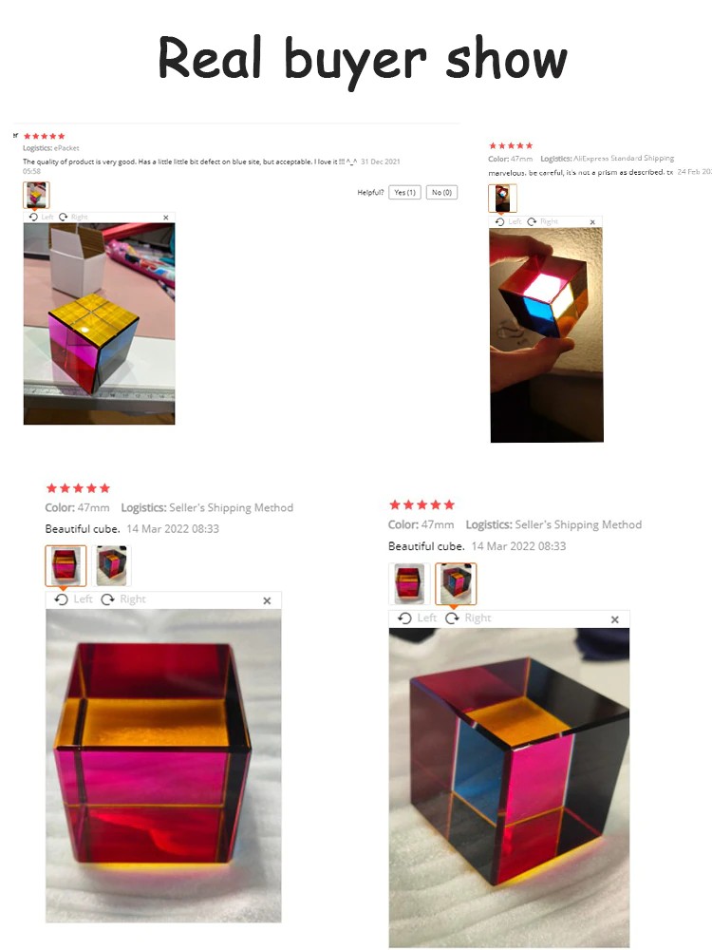
Task: Select thumbnail under 'marvelous, be careful' review
Action: tap(502, 199)
